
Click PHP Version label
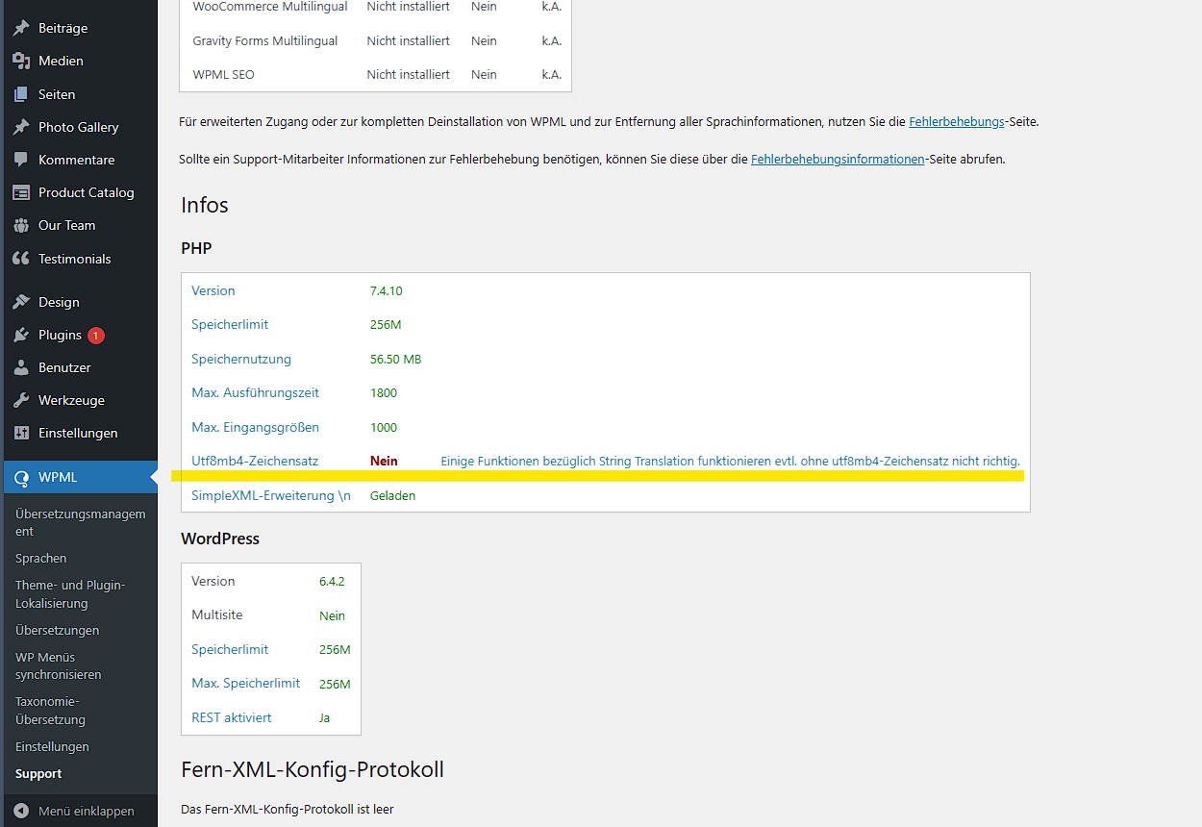coord(213,291)
